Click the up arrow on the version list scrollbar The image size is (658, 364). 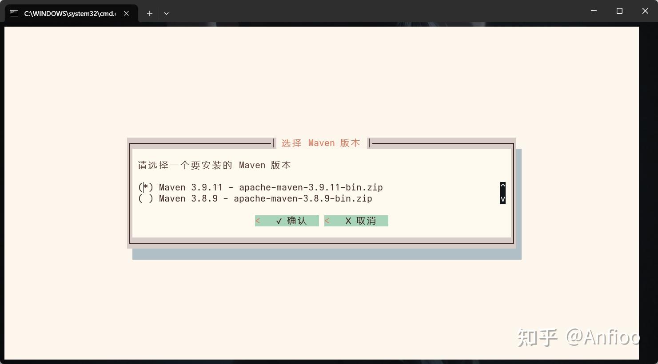point(502,185)
